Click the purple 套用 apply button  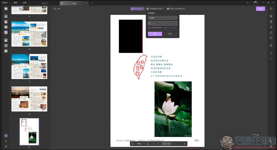tap(260, 9)
